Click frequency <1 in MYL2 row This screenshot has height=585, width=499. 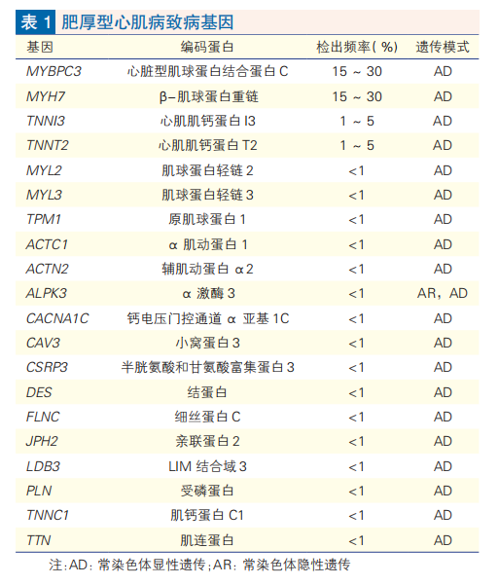(x=356, y=171)
